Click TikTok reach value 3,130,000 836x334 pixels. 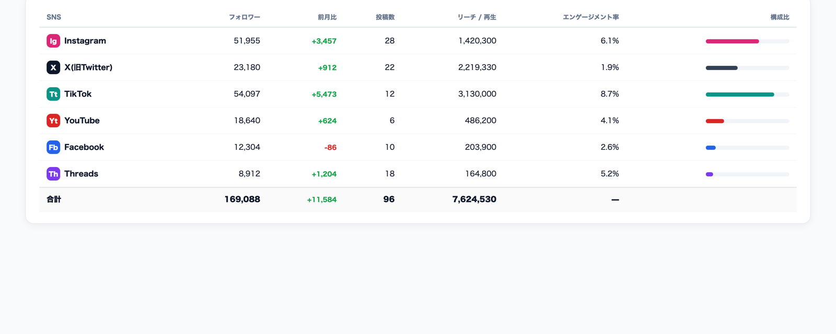[477, 94]
